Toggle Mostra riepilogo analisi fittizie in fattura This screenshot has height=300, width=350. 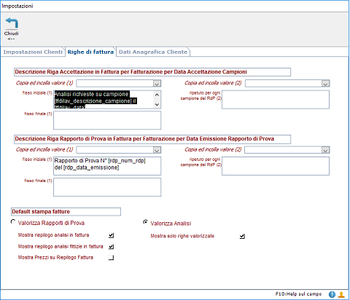click(x=111, y=247)
